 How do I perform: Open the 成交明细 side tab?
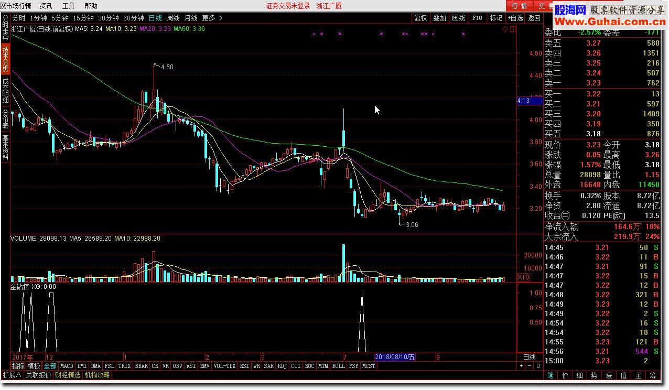click(5, 90)
